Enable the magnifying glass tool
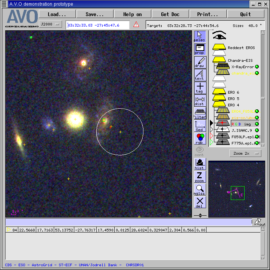Viewport: 270px width, 270px height. [x=200, y=189]
